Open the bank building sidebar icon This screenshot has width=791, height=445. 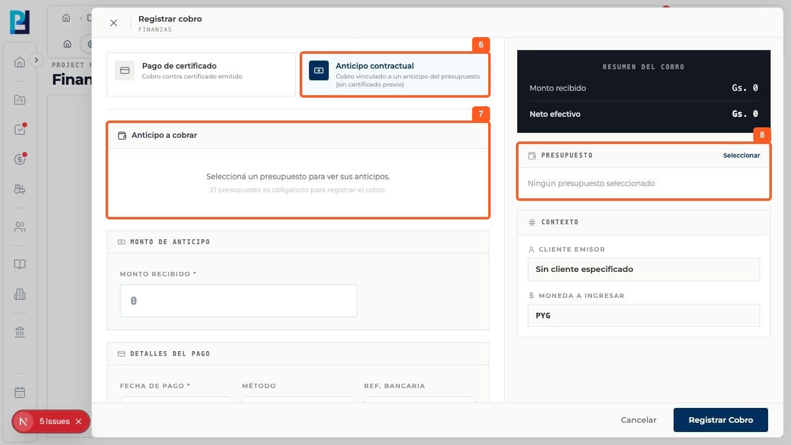coord(20,332)
